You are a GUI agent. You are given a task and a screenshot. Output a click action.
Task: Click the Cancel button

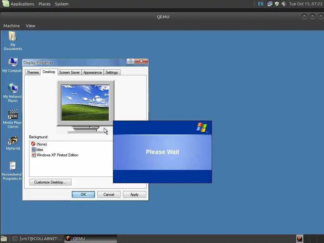[109, 195]
